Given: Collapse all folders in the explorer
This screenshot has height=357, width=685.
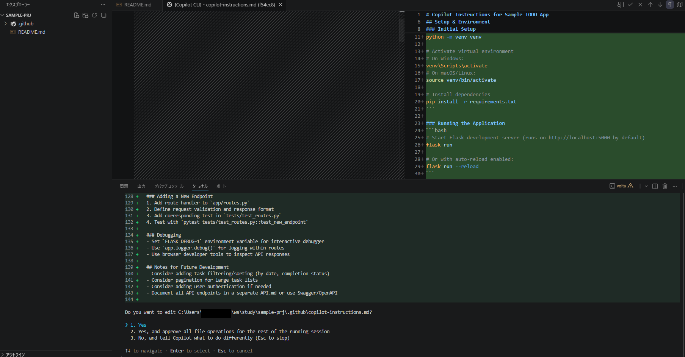Looking at the screenshot, I should point(103,15).
